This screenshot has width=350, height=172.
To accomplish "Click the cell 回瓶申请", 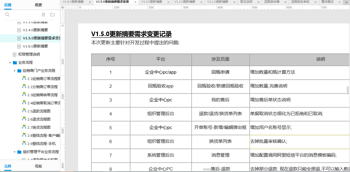I will pos(221,72).
